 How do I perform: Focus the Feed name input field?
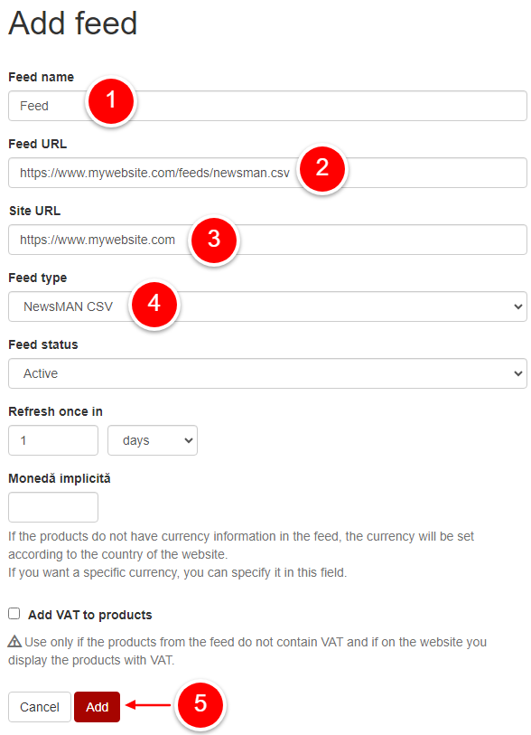click(267, 106)
